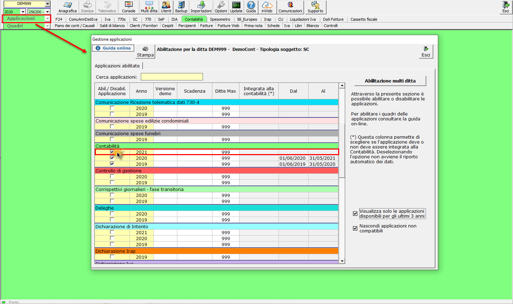Screen dimensions: 513x304
Task: Click the Stampa icon in main toolbar
Action: pos(87,7)
